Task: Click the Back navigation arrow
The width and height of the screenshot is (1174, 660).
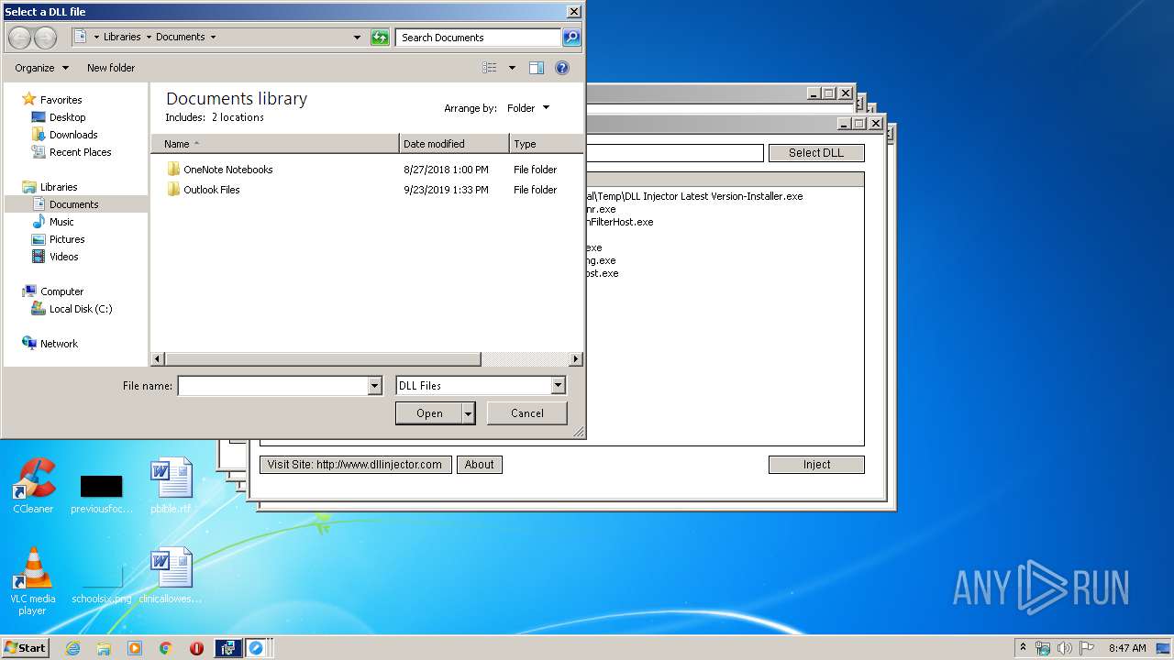Action: click(20, 38)
